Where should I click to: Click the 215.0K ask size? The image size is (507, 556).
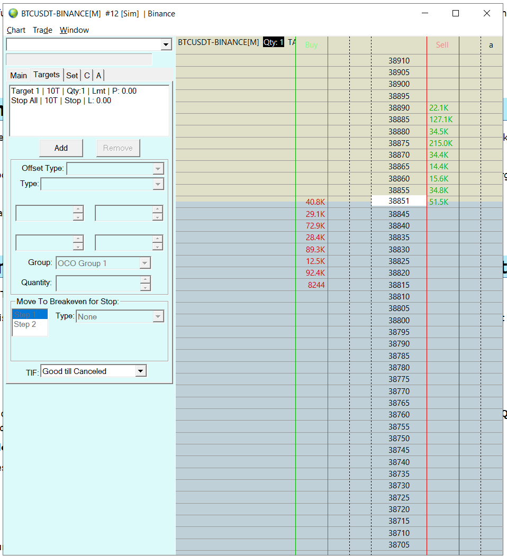click(441, 143)
